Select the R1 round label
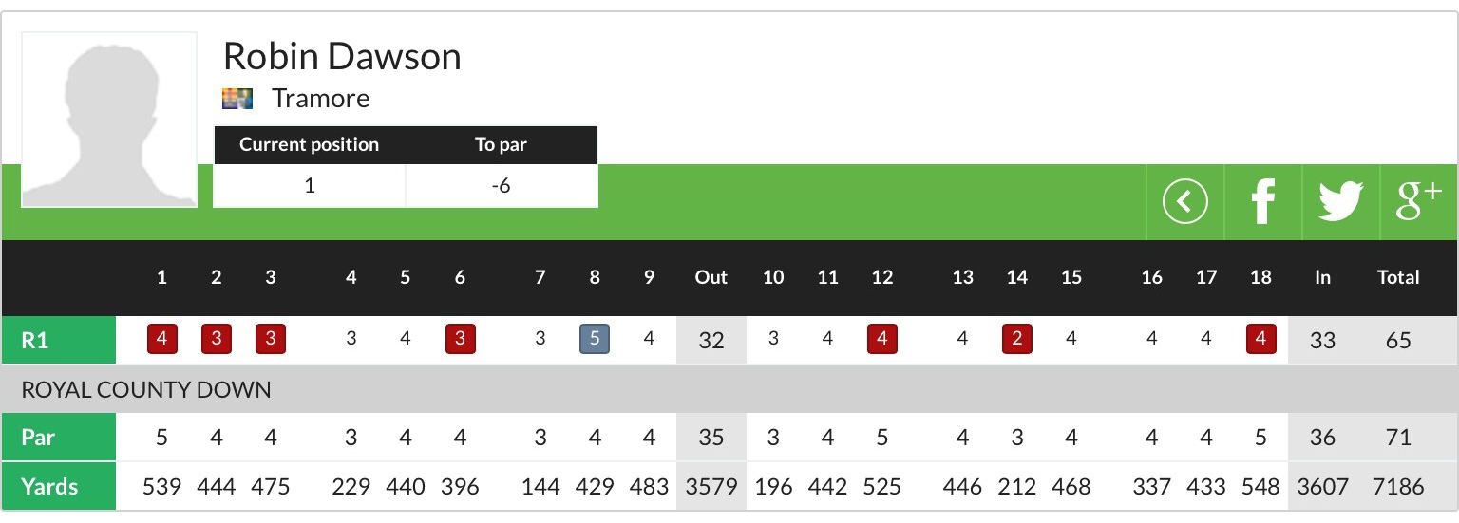This screenshot has width=1459, height=523. point(35,340)
